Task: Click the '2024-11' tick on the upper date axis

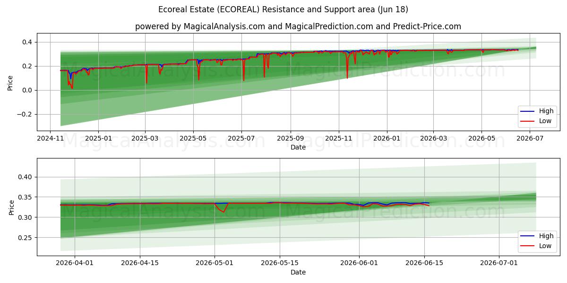Action: pyautogui.click(x=51, y=139)
